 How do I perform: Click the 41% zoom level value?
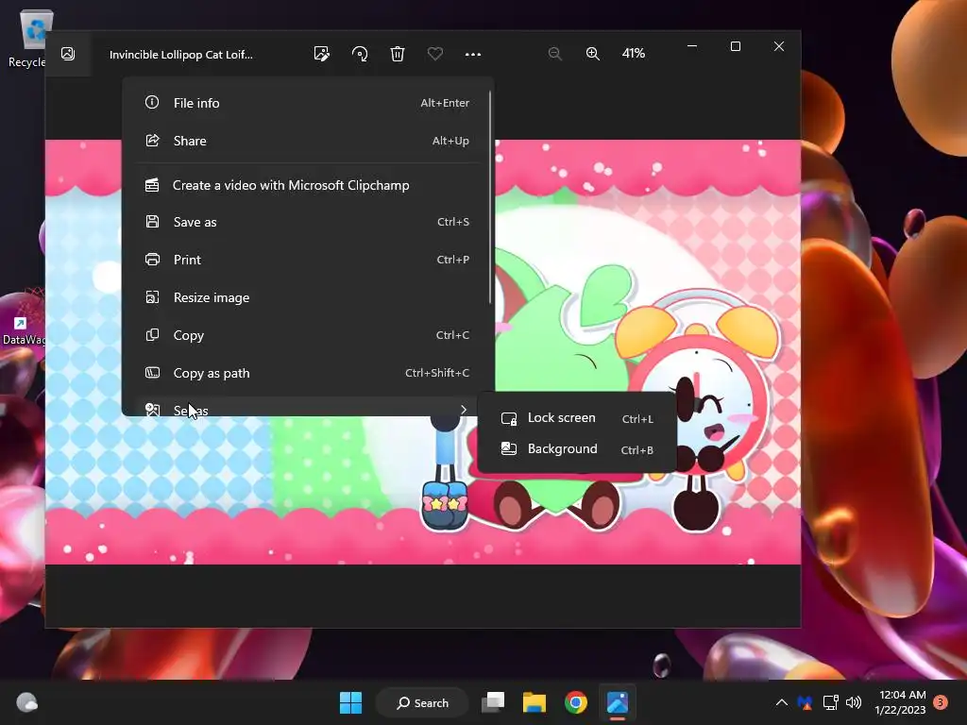click(x=634, y=54)
